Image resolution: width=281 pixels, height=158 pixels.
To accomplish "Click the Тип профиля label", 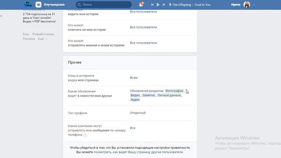I will (77, 113).
